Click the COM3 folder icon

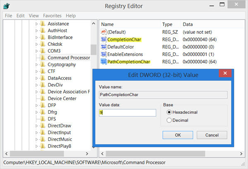click(x=43, y=51)
